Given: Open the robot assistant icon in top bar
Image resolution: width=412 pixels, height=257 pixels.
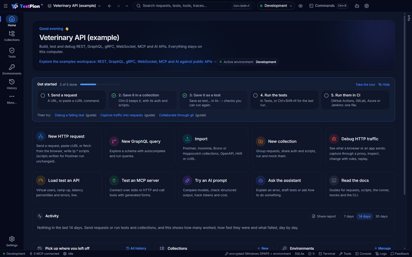Looking at the screenshot, I should click(357, 6).
